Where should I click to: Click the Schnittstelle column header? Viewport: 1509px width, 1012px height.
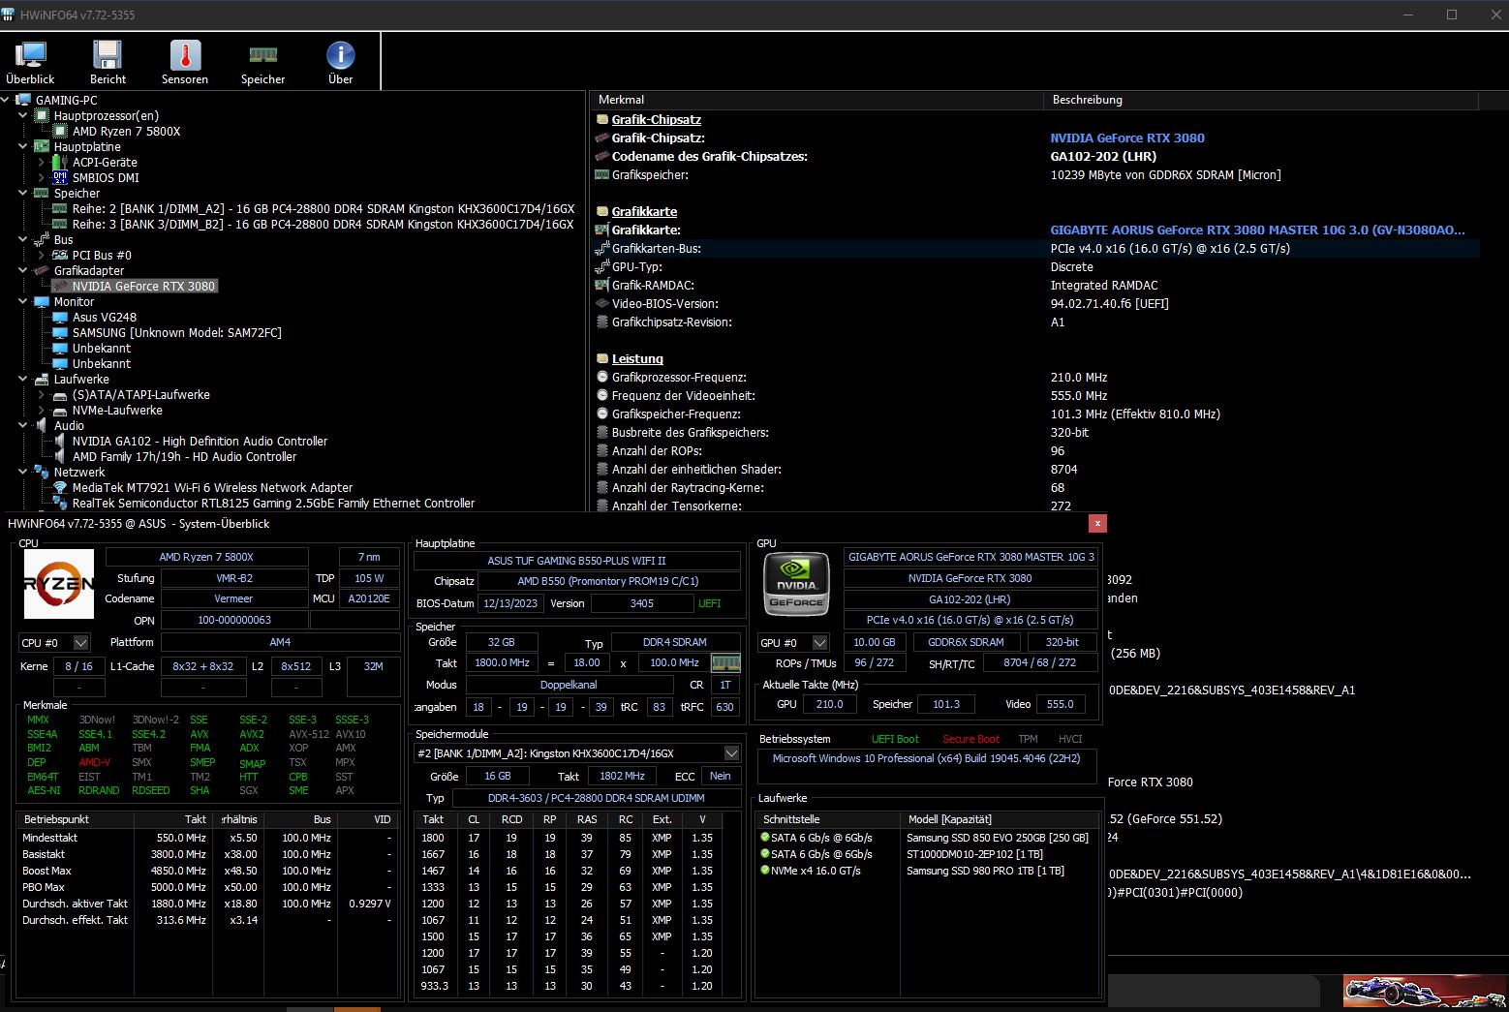(x=828, y=819)
